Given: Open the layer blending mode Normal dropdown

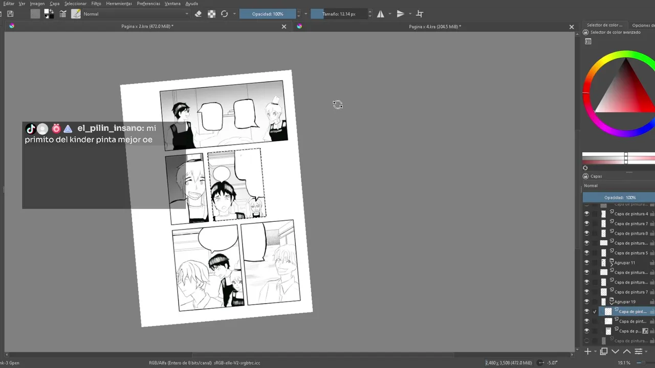Looking at the screenshot, I should (619, 186).
